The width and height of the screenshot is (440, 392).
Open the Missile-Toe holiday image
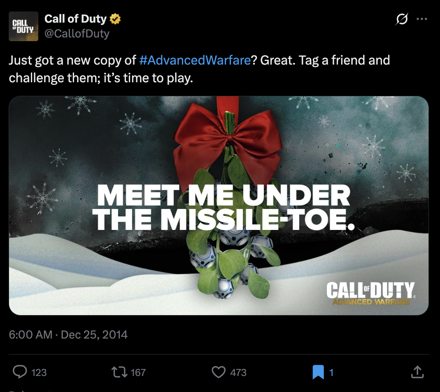point(219,206)
